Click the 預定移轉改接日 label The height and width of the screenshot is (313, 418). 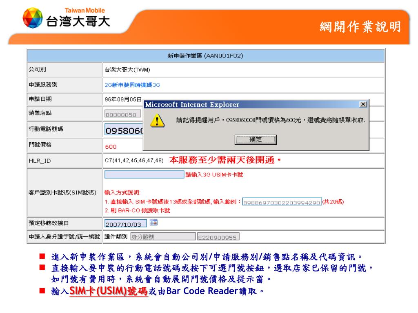49,223
